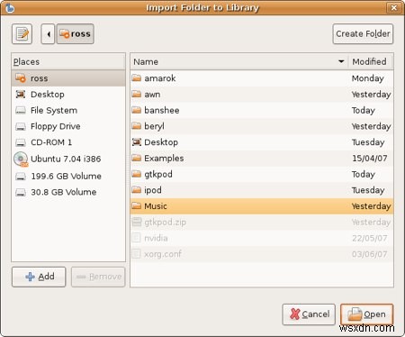This screenshot has width=405, height=337.
Task: Select Floppy Drive in Places
Action: pyautogui.click(x=68, y=126)
